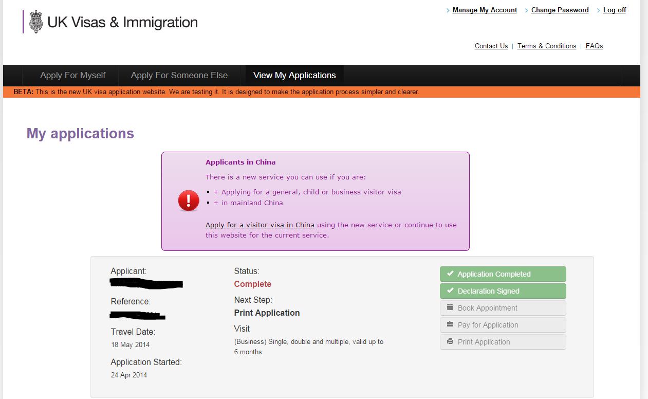
Task: Click the travel date '18 May 2014'
Action: pyautogui.click(x=131, y=344)
